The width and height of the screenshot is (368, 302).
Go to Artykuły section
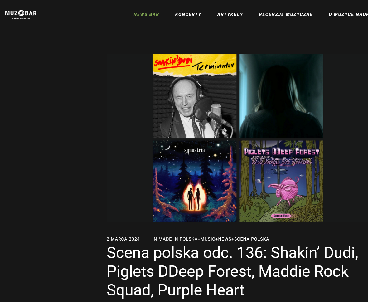click(230, 15)
